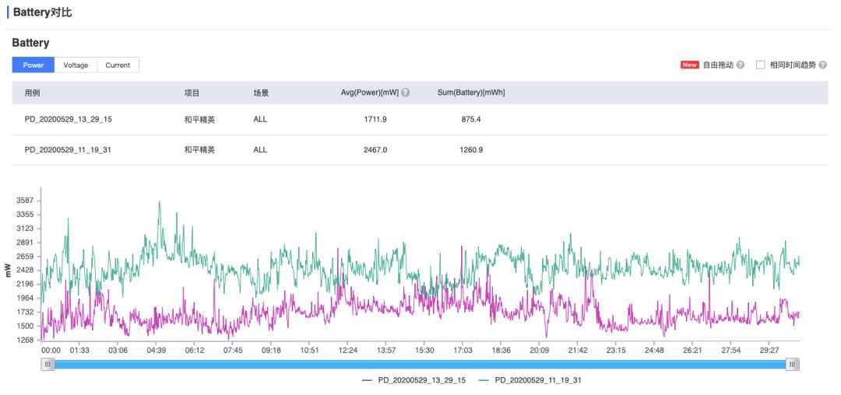Open the help icon beside 相同时间趋势
This screenshot has height=395, width=841.
(823, 65)
